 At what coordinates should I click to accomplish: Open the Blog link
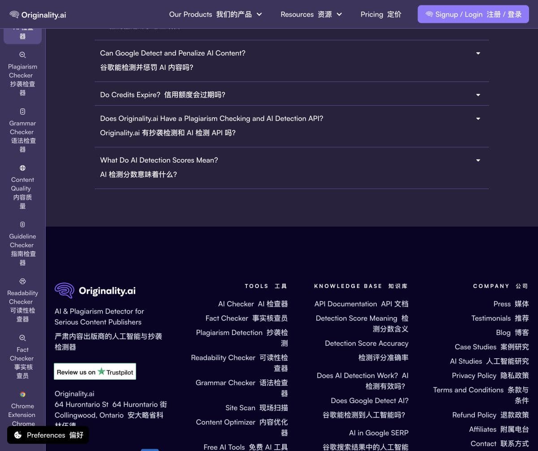tap(512, 332)
